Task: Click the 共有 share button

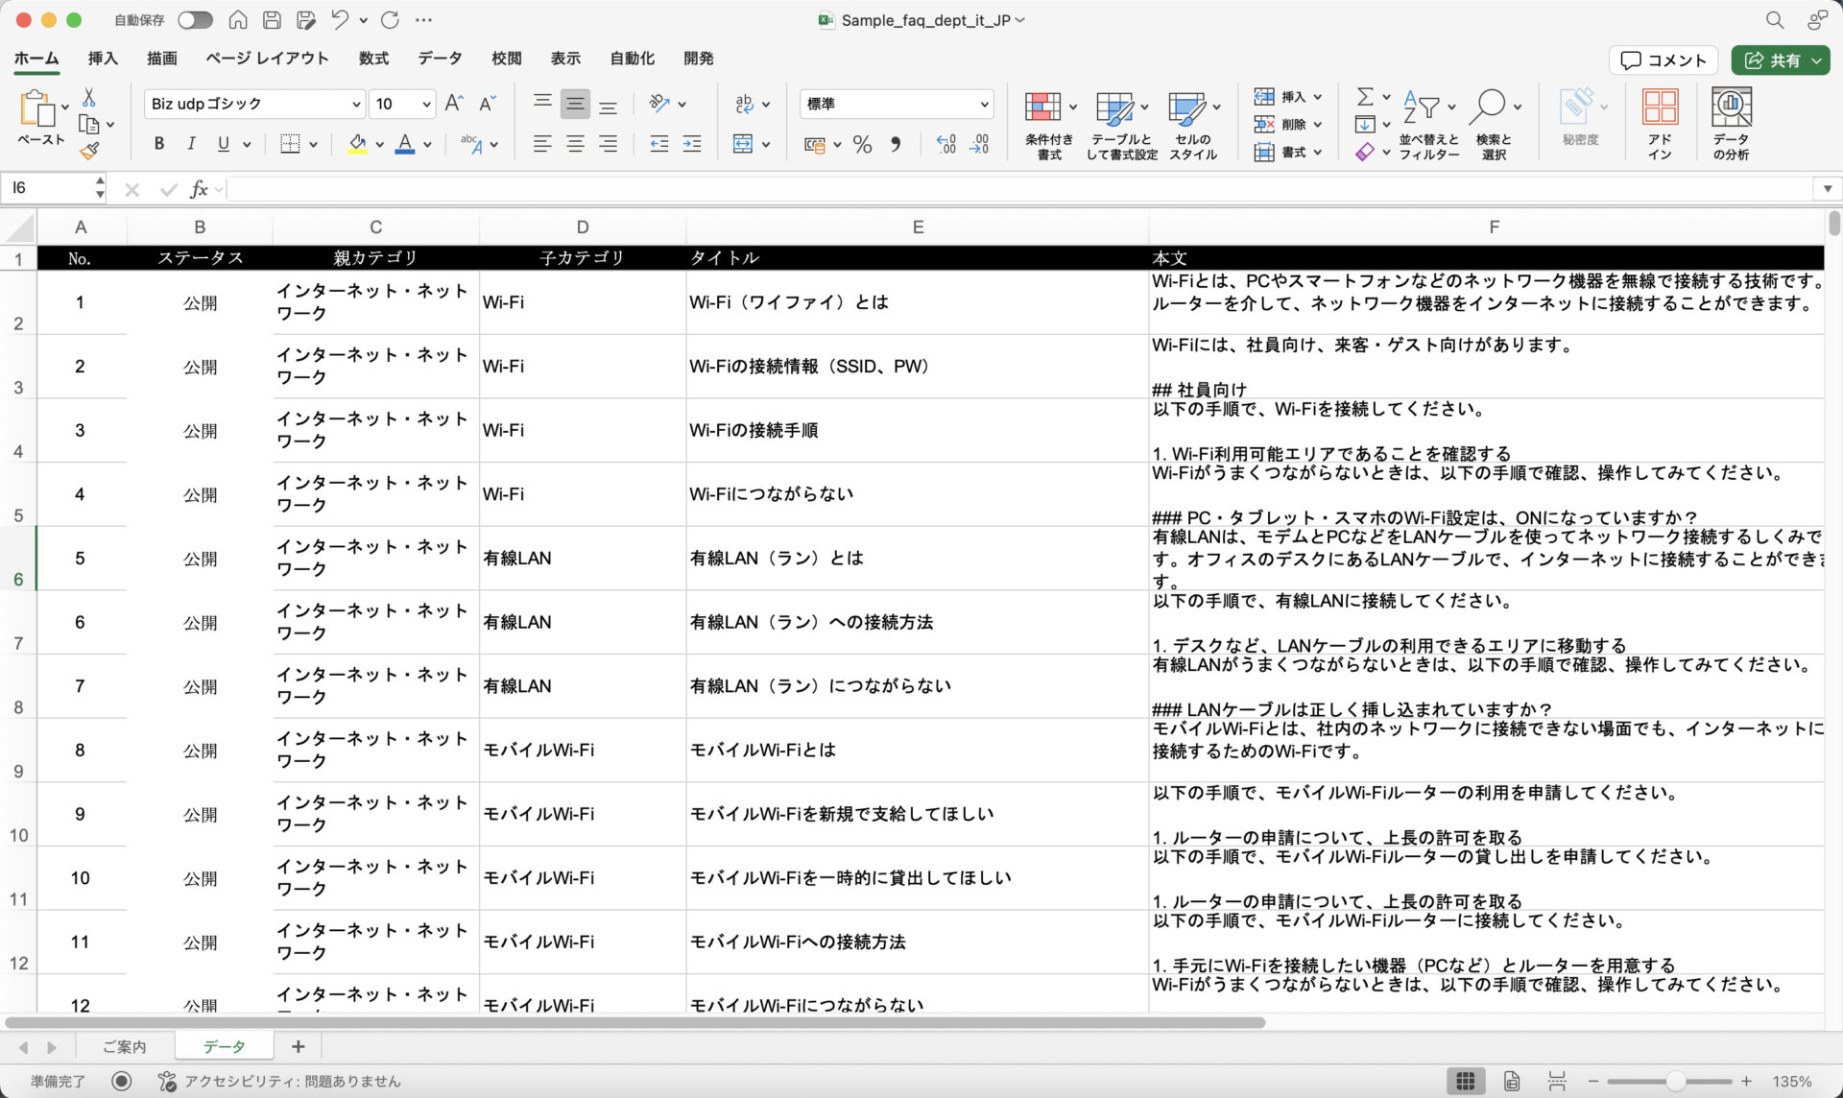Action: (x=1781, y=60)
